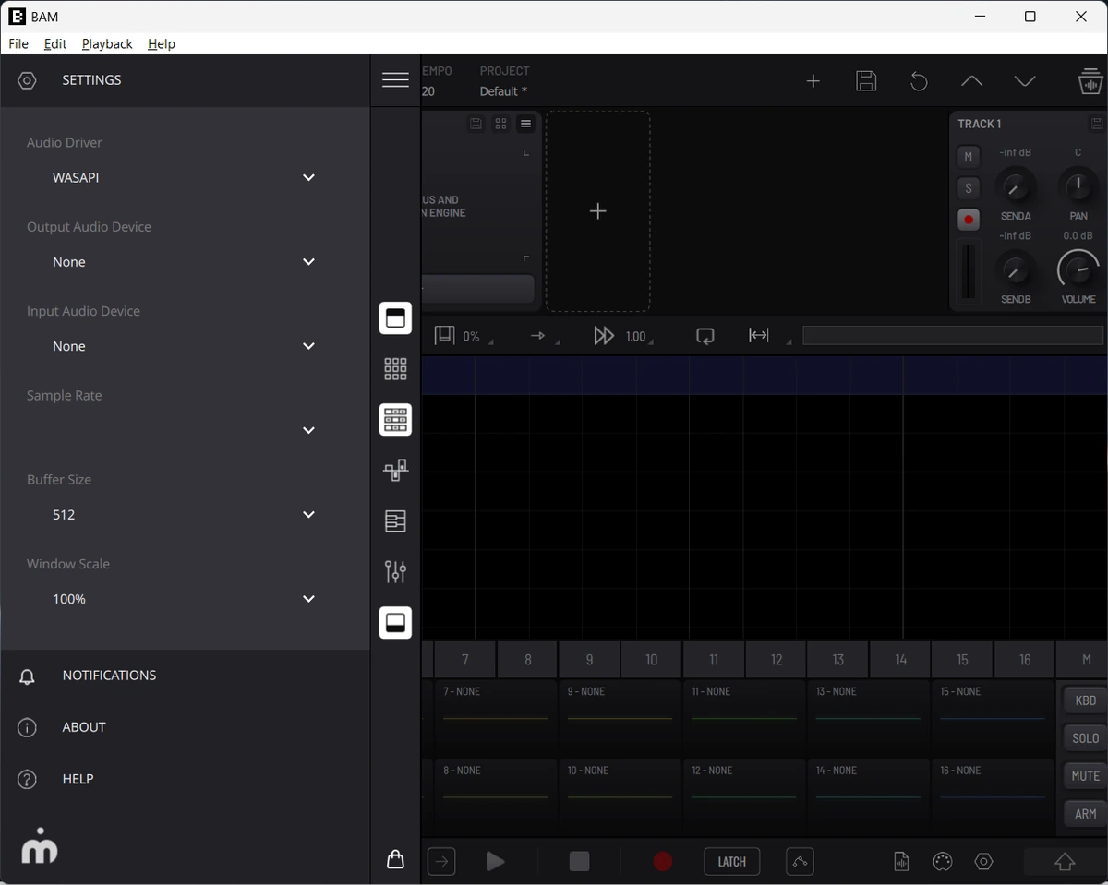This screenshot has width=1108, height=885.
Task: Switch instrument panel to list view icon
Action: 525,124
